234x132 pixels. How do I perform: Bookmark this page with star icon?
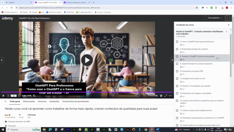click(197, 8)
